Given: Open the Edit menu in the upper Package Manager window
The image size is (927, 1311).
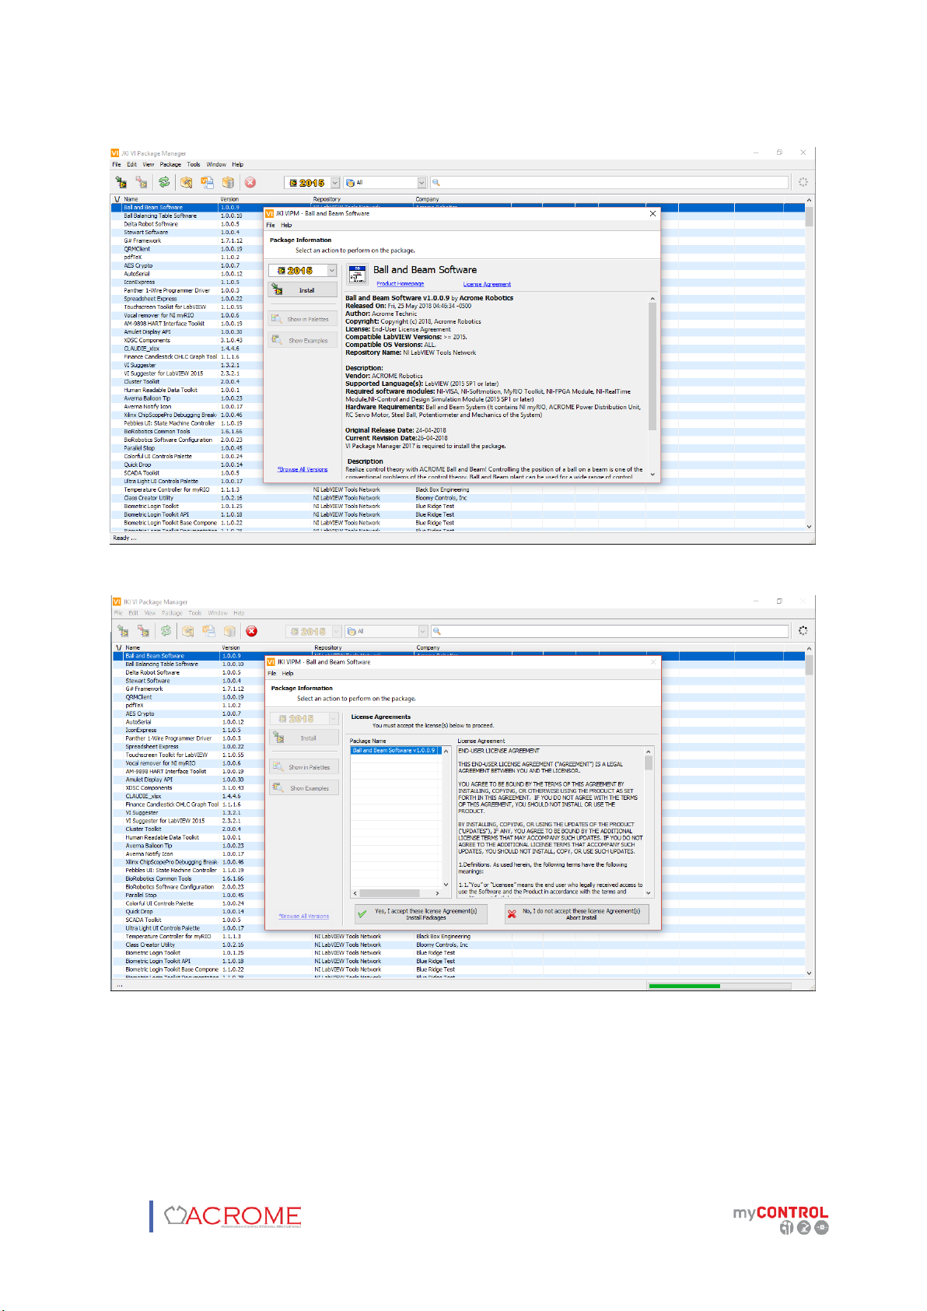Looking at the screenshot, I should [x=132, y=165].
